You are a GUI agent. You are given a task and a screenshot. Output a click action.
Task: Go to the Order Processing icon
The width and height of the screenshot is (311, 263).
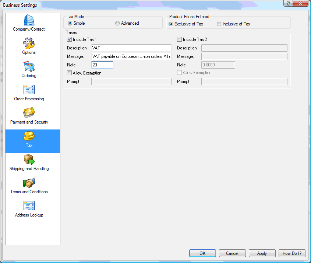click(29, 90)
